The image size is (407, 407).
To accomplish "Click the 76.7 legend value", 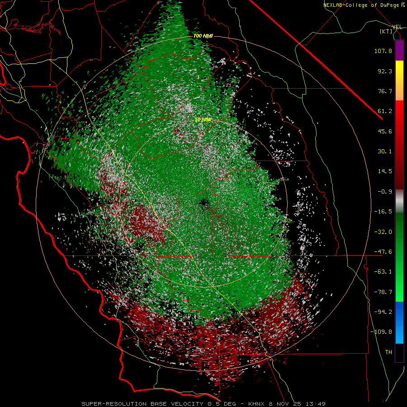I will 385,91.
